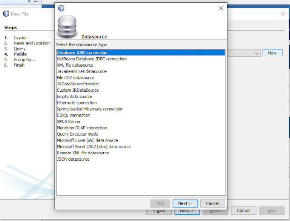The height and width of the screenshot is (221, 290).
Task: Click Name and Location step label
Action: (x=32, y=43)
